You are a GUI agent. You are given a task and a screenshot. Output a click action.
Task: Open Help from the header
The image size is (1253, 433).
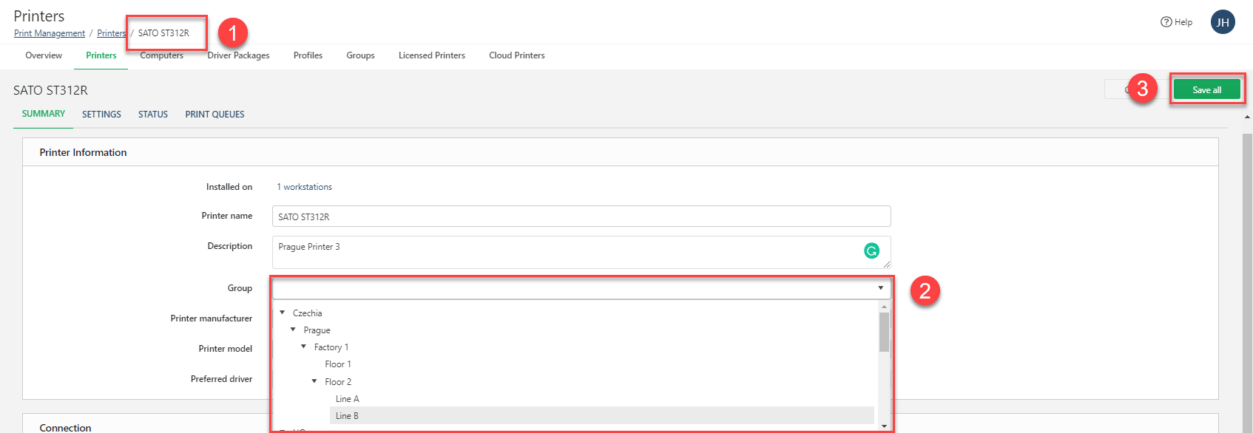(1176, 22)
